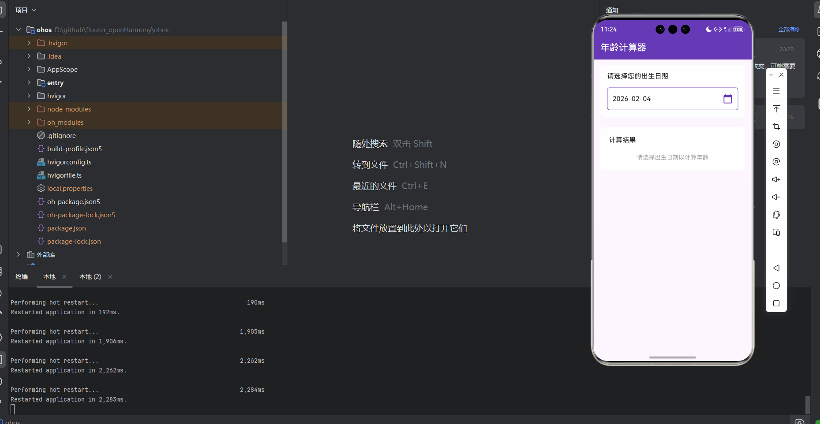Screen dimensions: 820x424
Task: Expand the .hvigor folder
Action: point(29,43)
